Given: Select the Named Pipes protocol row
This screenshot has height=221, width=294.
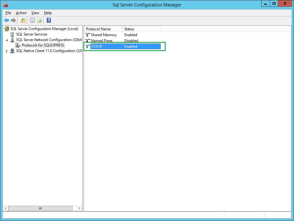Looking at the screenshot, I should click(123, 41).
